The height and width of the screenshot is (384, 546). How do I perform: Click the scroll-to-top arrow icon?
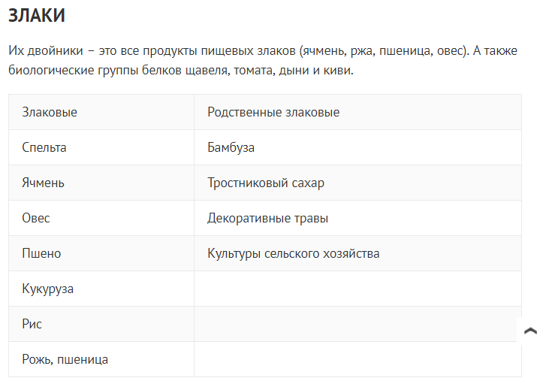(530, 331)
